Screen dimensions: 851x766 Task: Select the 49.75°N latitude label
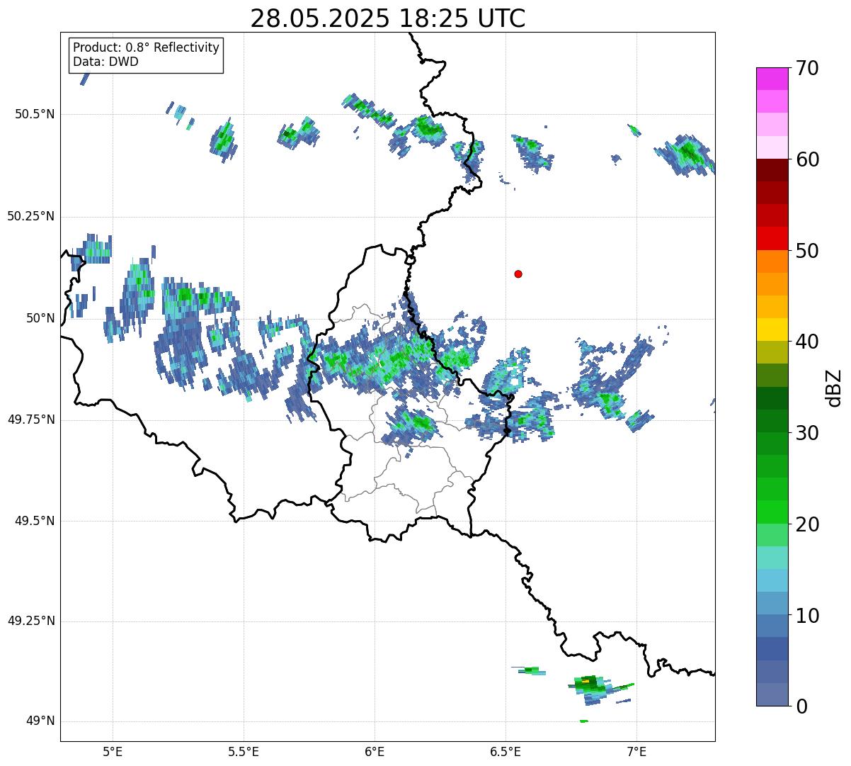pyautogui.click(x=31, y=419)
